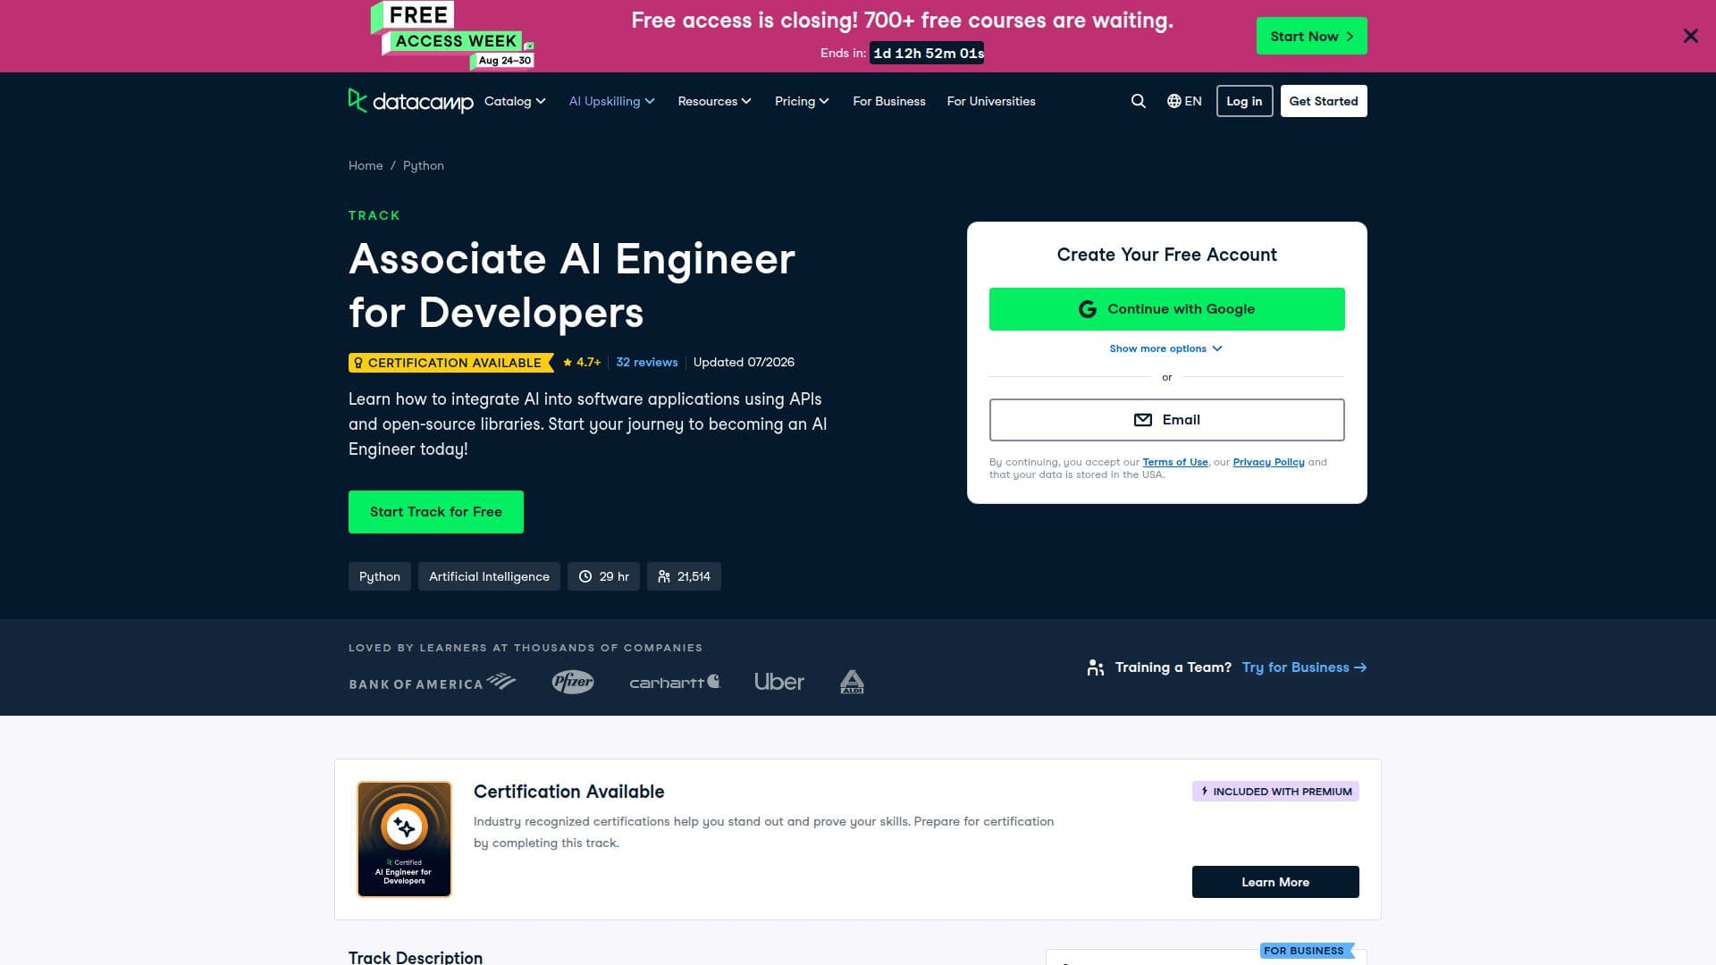Click Start Now in the banner

pos(1311,36)
